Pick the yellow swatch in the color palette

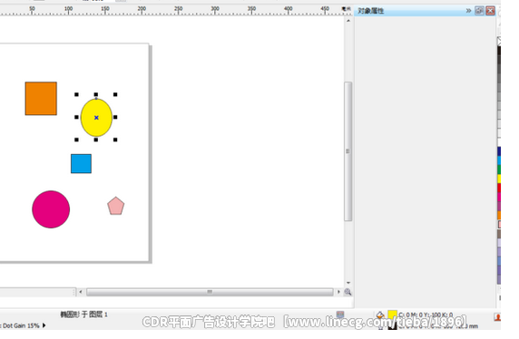(x=499, y=179)
